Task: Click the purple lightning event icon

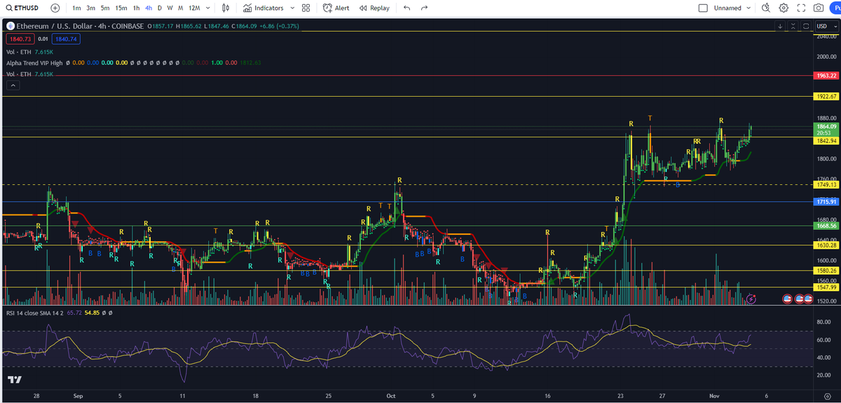Action: click(x=751, y=299)
